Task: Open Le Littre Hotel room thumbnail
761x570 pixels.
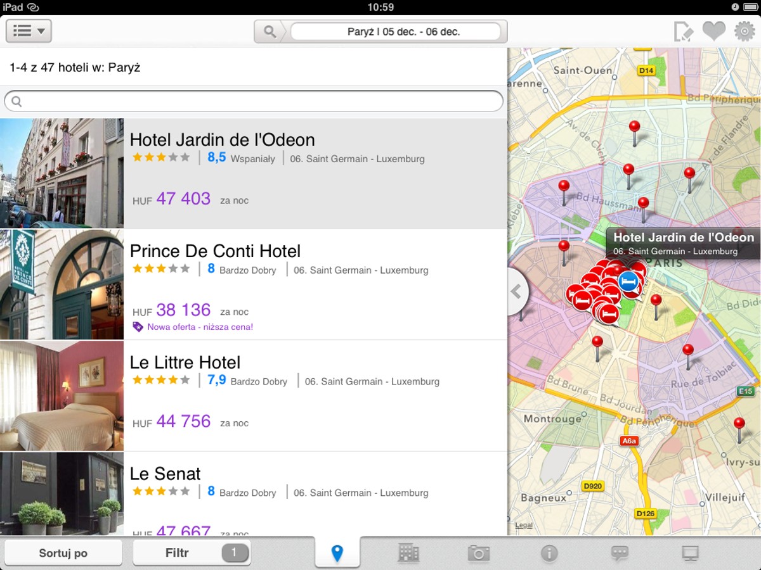Action: [x=62, y=396]
